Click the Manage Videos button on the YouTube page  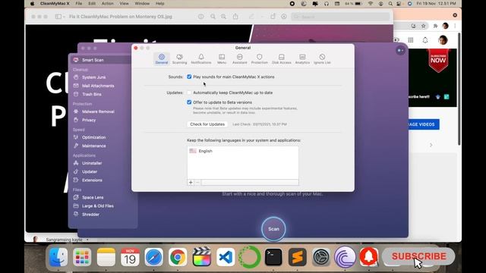(x=424, y=124)
